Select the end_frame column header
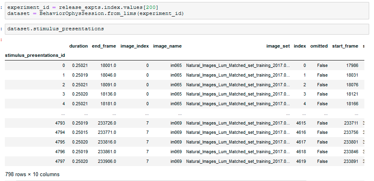The height and width of the screenshot is (181, 374). (104, 46)
